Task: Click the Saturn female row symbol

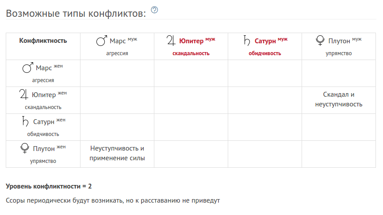Action: tap(25, 121)
